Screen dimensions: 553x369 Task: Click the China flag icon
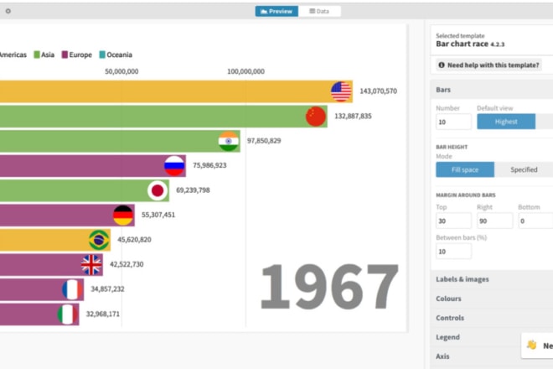pos(316,117)
